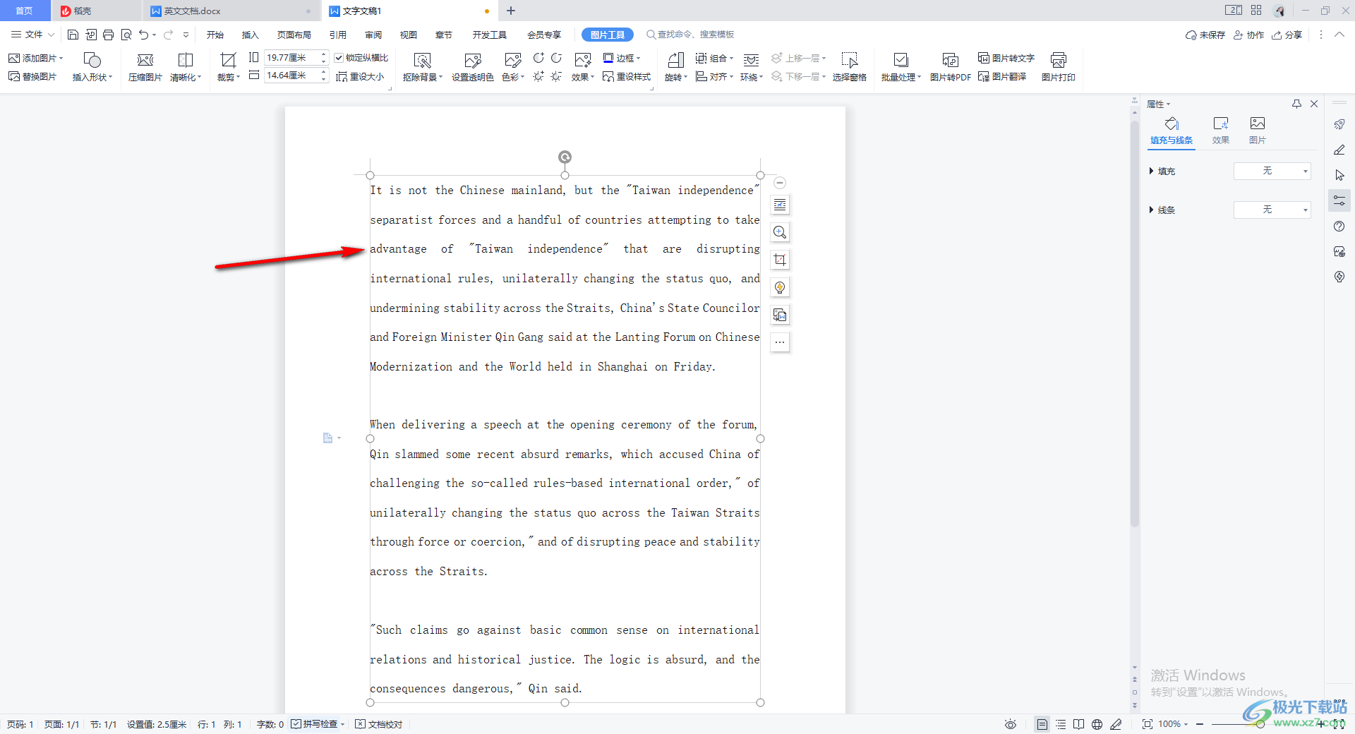This screenshot has width=1355, height=734.
Task: Click the 图片打印 print picture icon
Action: click(x=1058, y=60)
